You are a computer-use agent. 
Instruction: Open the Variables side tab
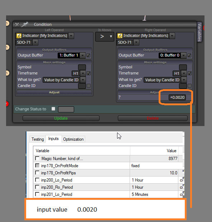[199, 32]
